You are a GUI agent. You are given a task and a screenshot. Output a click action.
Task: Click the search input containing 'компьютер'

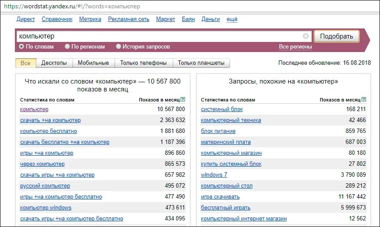point(160,36)
